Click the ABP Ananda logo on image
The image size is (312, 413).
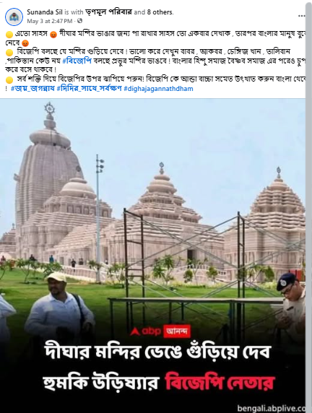click(x=160, y=331)
